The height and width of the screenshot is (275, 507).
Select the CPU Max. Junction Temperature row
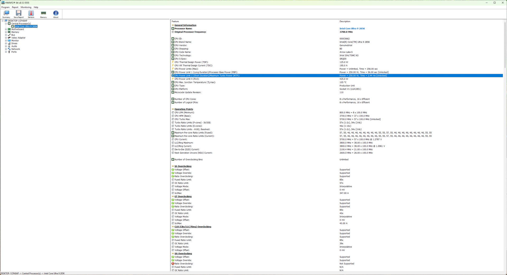pyautogui.click(x=337, y=82)
